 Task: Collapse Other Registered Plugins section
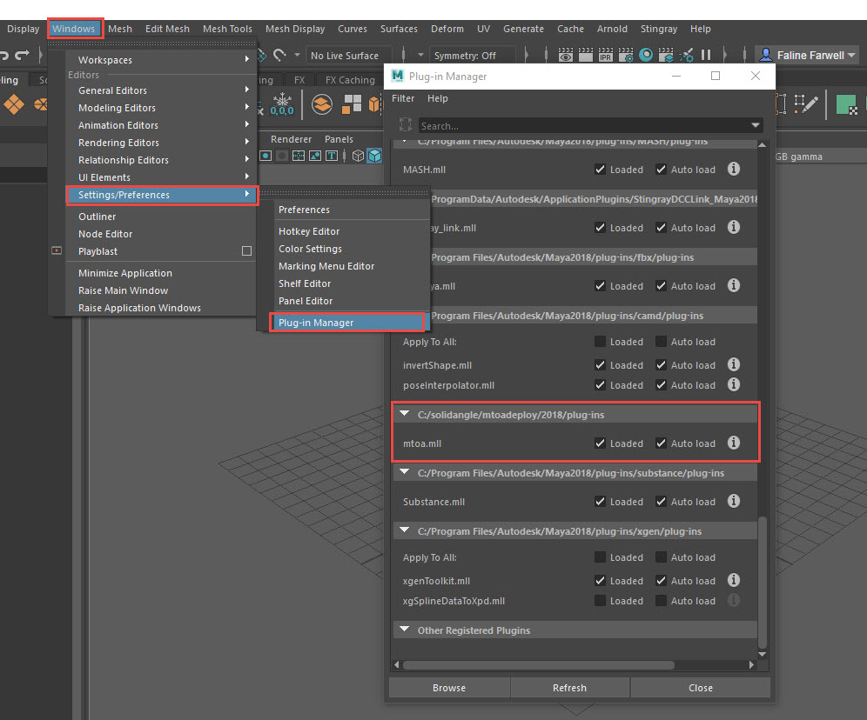pos(404,630)
